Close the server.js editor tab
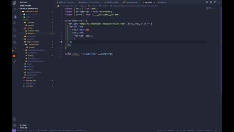Viewport: 234px width, 132px height. point(154,2)
